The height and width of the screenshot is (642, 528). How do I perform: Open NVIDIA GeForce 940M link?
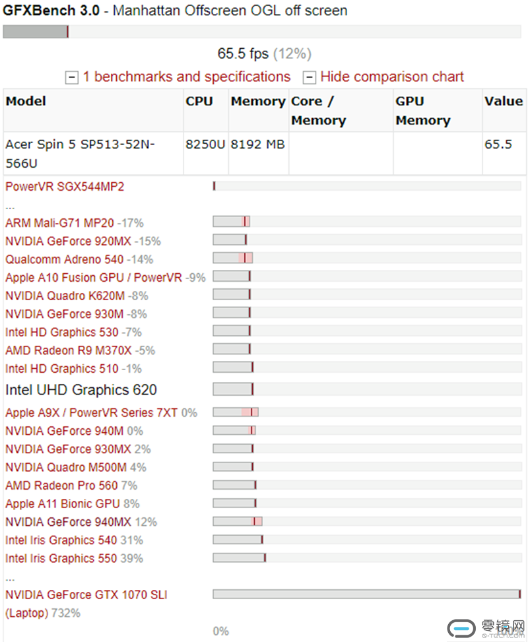pos(64,431)
